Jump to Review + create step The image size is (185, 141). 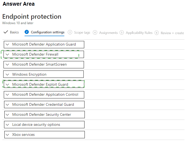pyautogui.click(x=172, y=33)
